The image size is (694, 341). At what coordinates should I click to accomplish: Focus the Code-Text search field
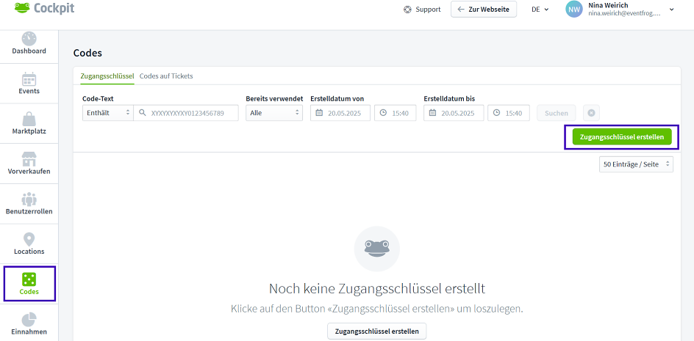click(x=193, y=113)
